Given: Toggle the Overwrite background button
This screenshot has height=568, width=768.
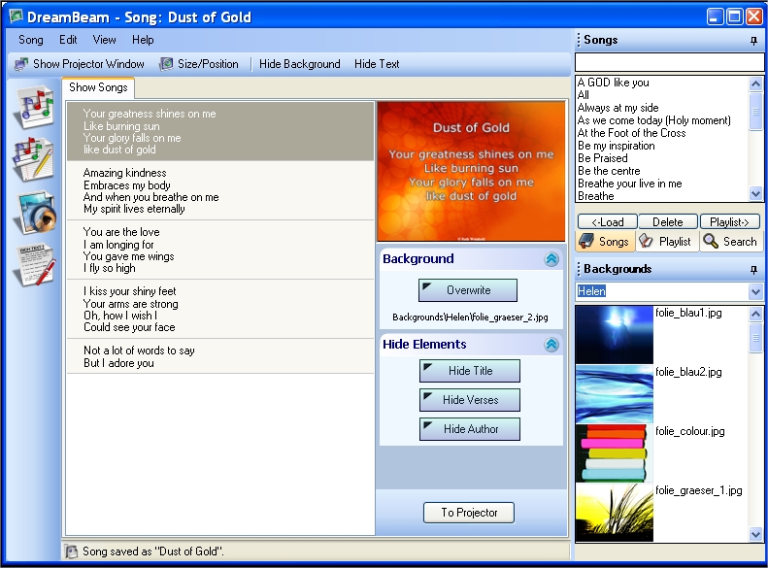Looking at the screenshot, I should pyautogui.click(x=468, y=290).
